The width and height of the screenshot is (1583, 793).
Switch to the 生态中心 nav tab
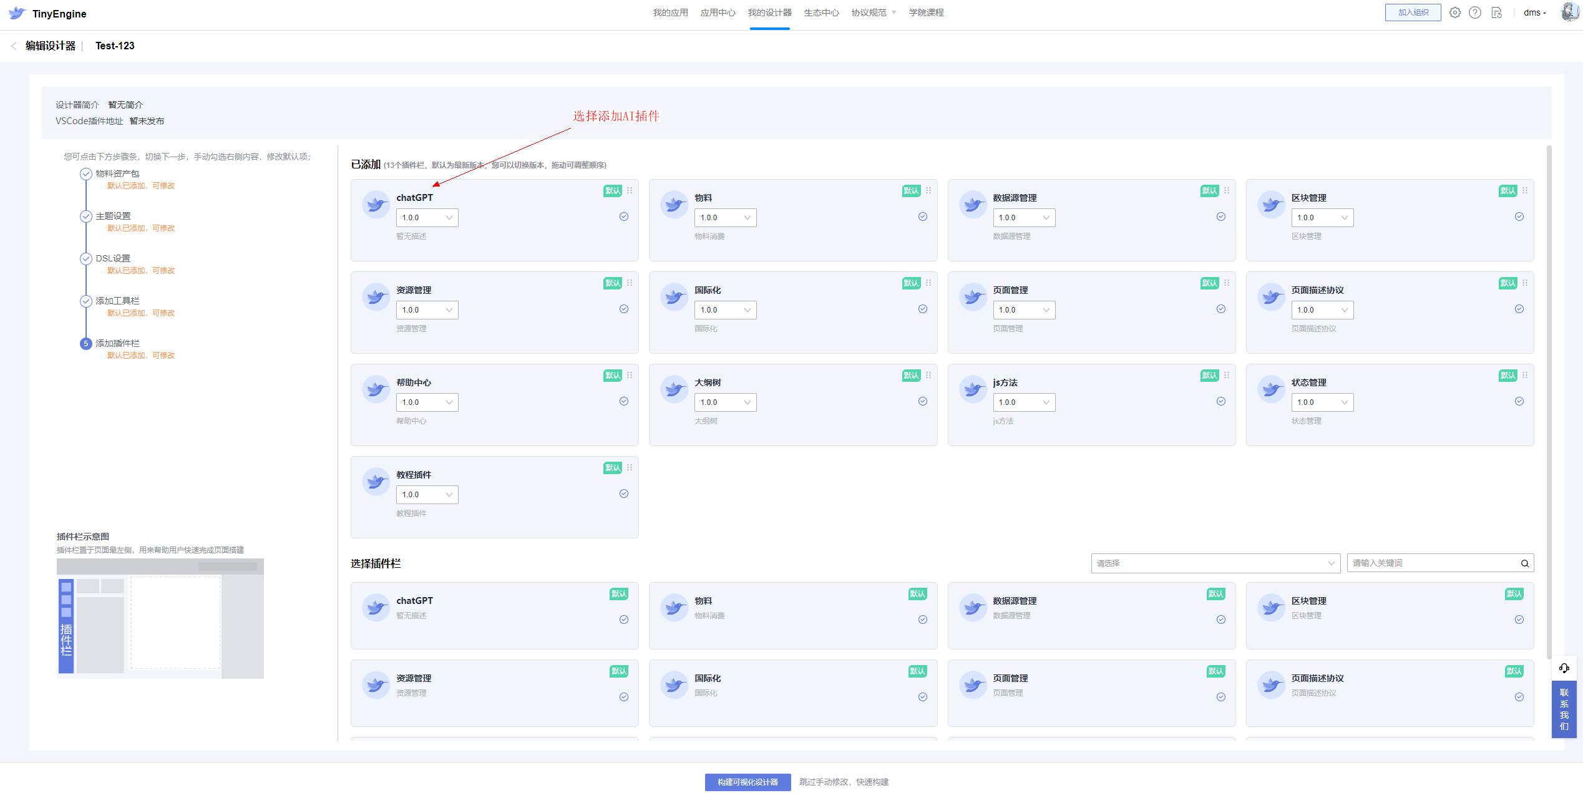(821, 12)
